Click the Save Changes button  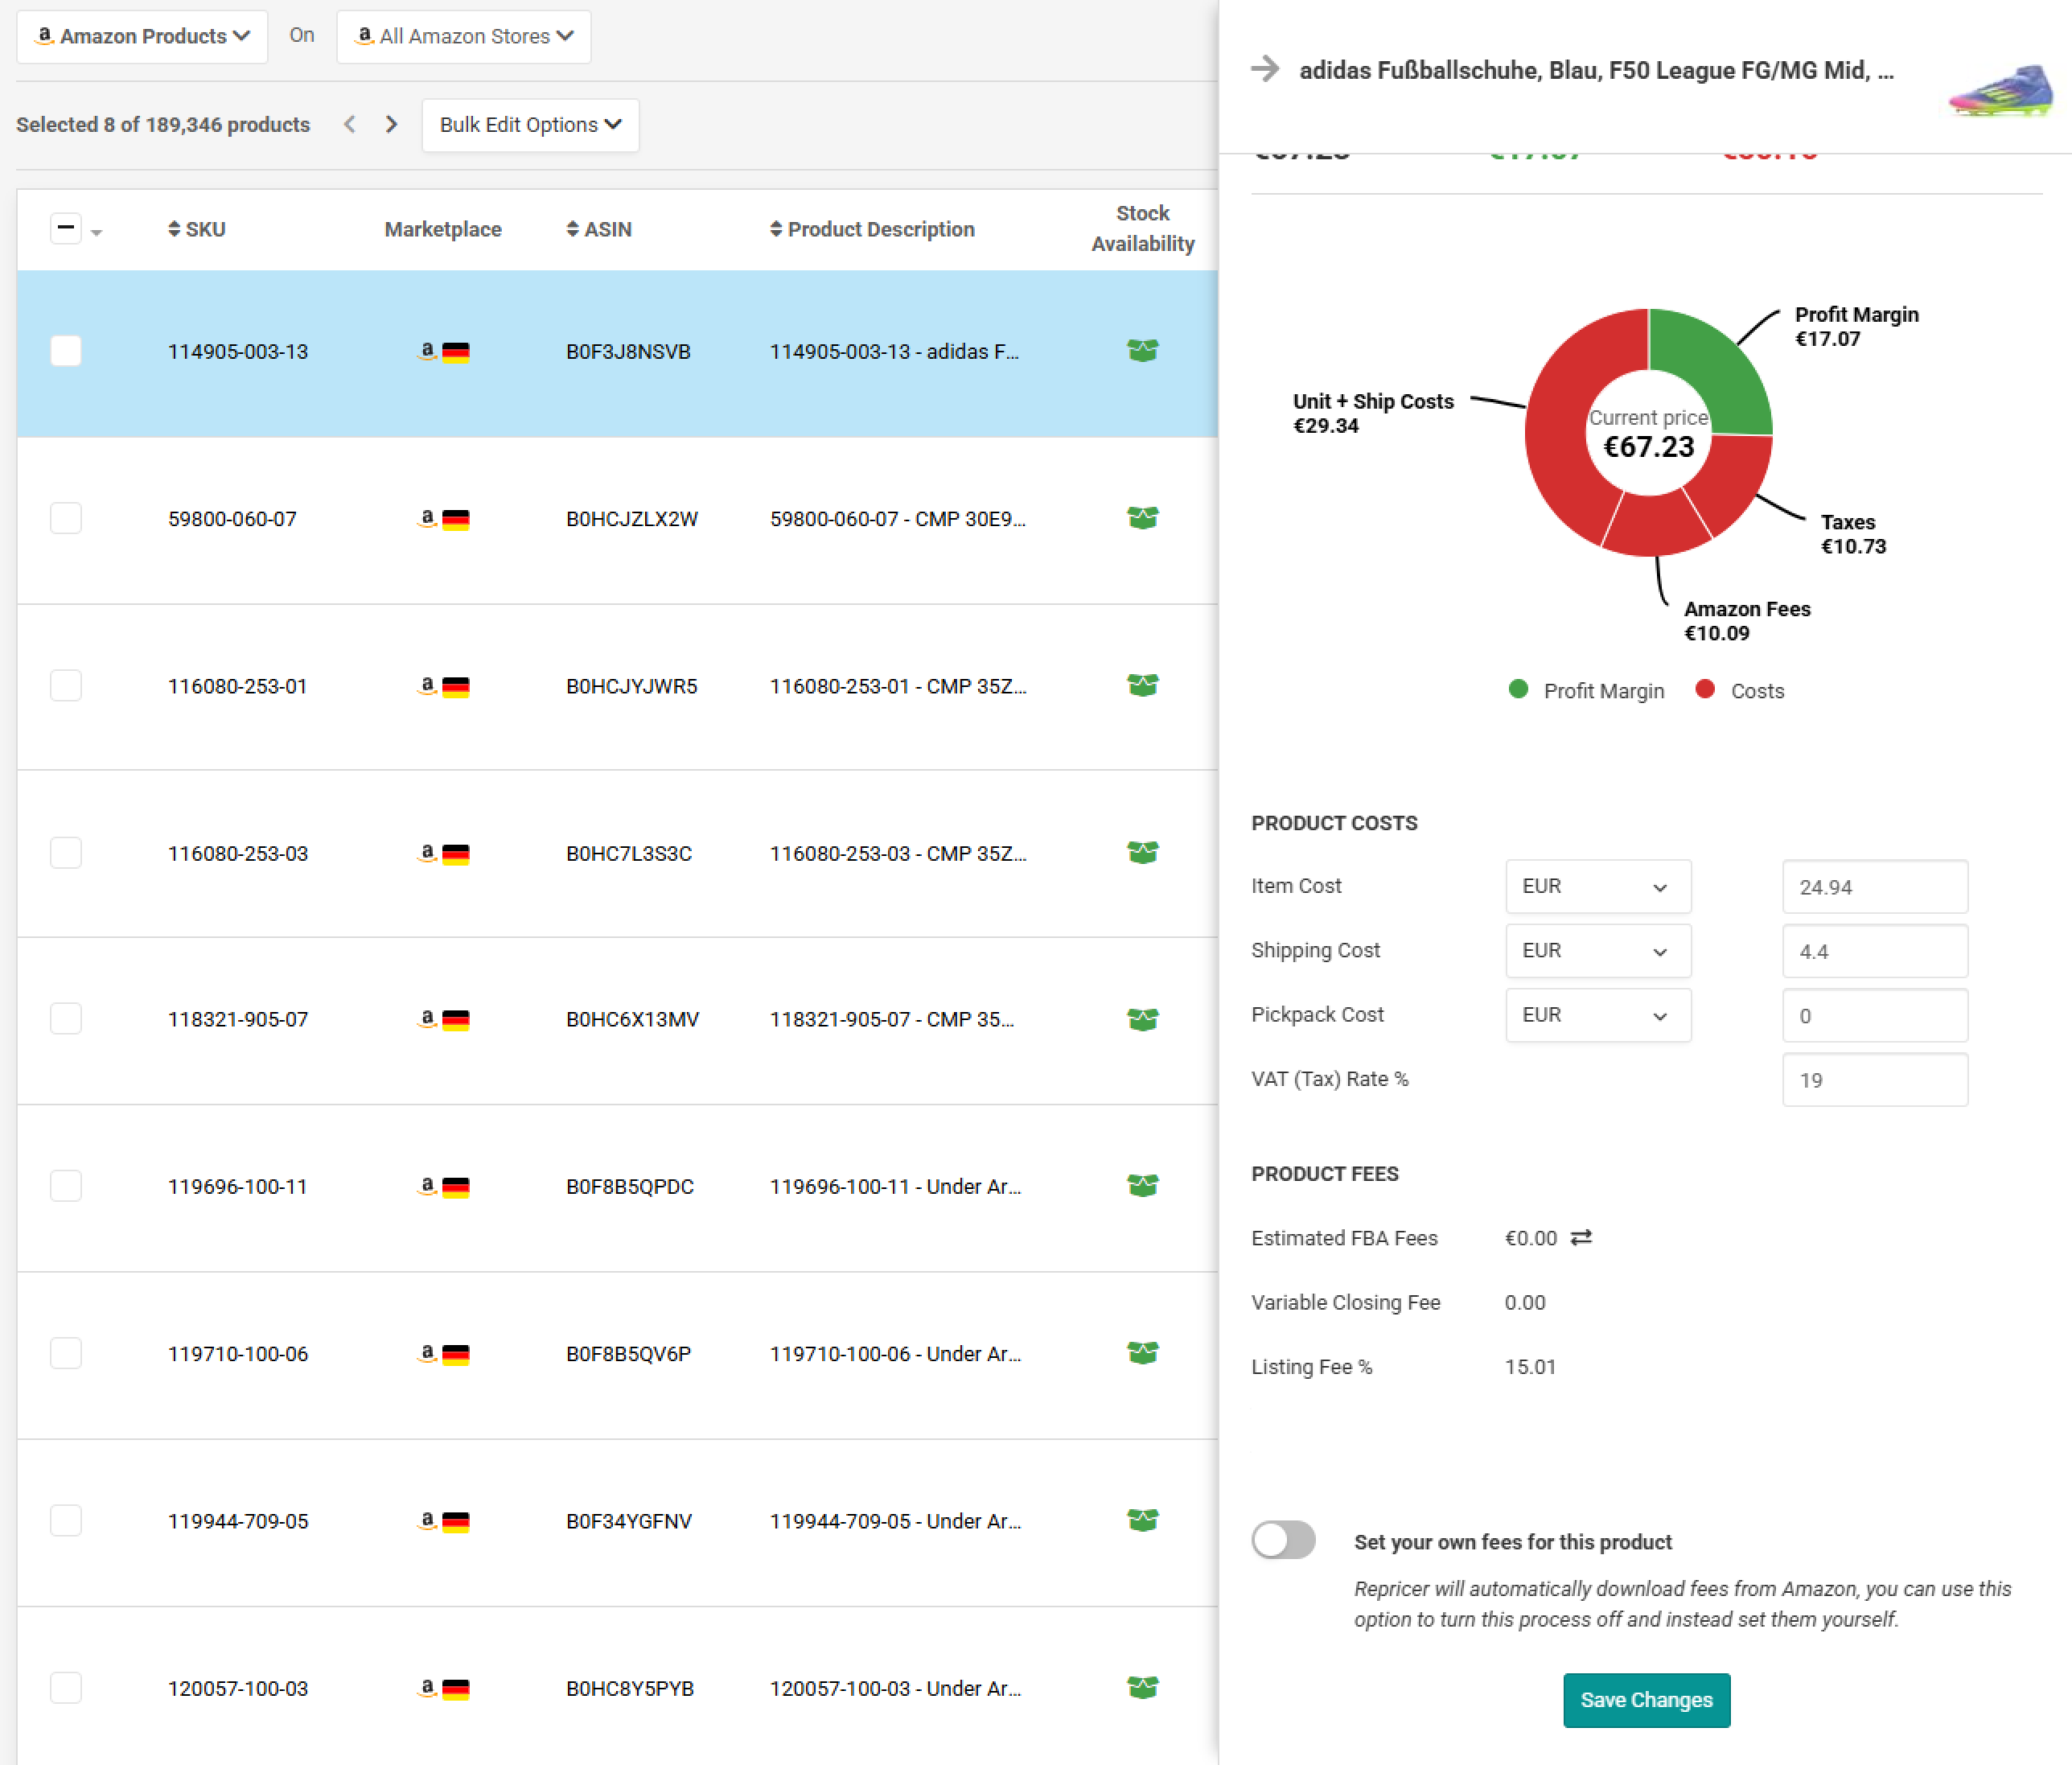[1646, 1699]
